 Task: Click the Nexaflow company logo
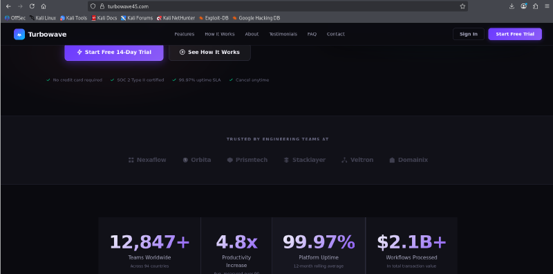tap(147, 160)
